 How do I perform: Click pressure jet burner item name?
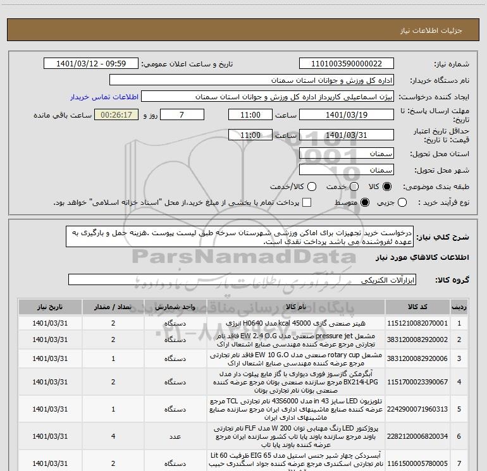tap(296, 340)
